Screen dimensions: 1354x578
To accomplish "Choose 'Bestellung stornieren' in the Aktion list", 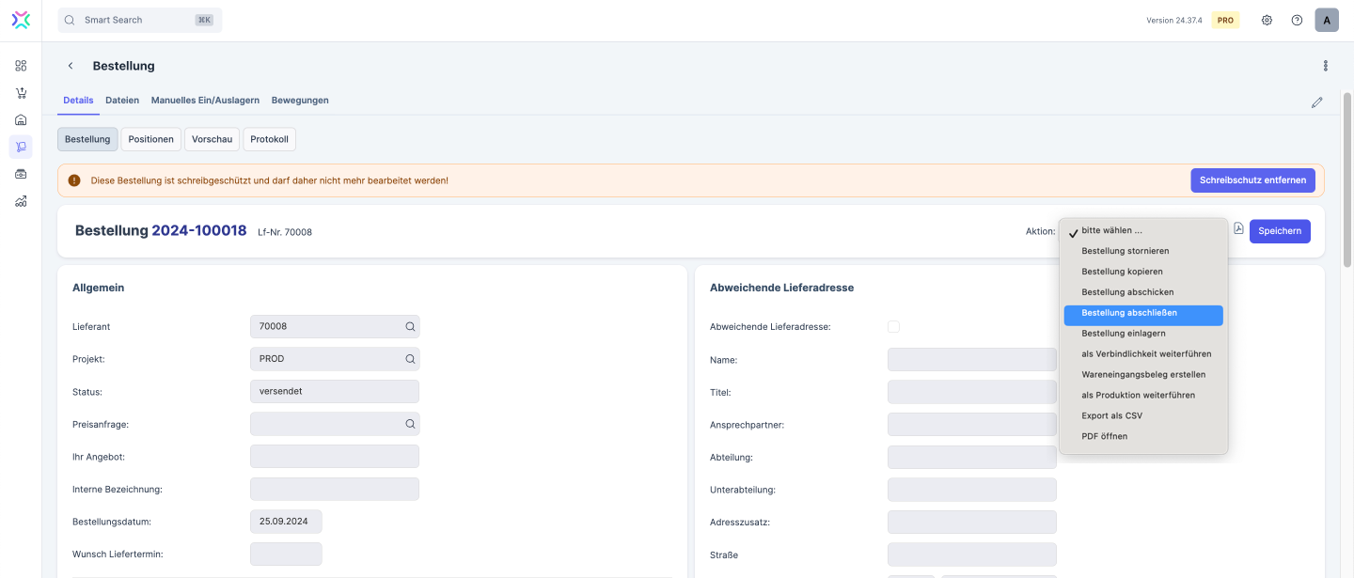I will coord(1125,251).
